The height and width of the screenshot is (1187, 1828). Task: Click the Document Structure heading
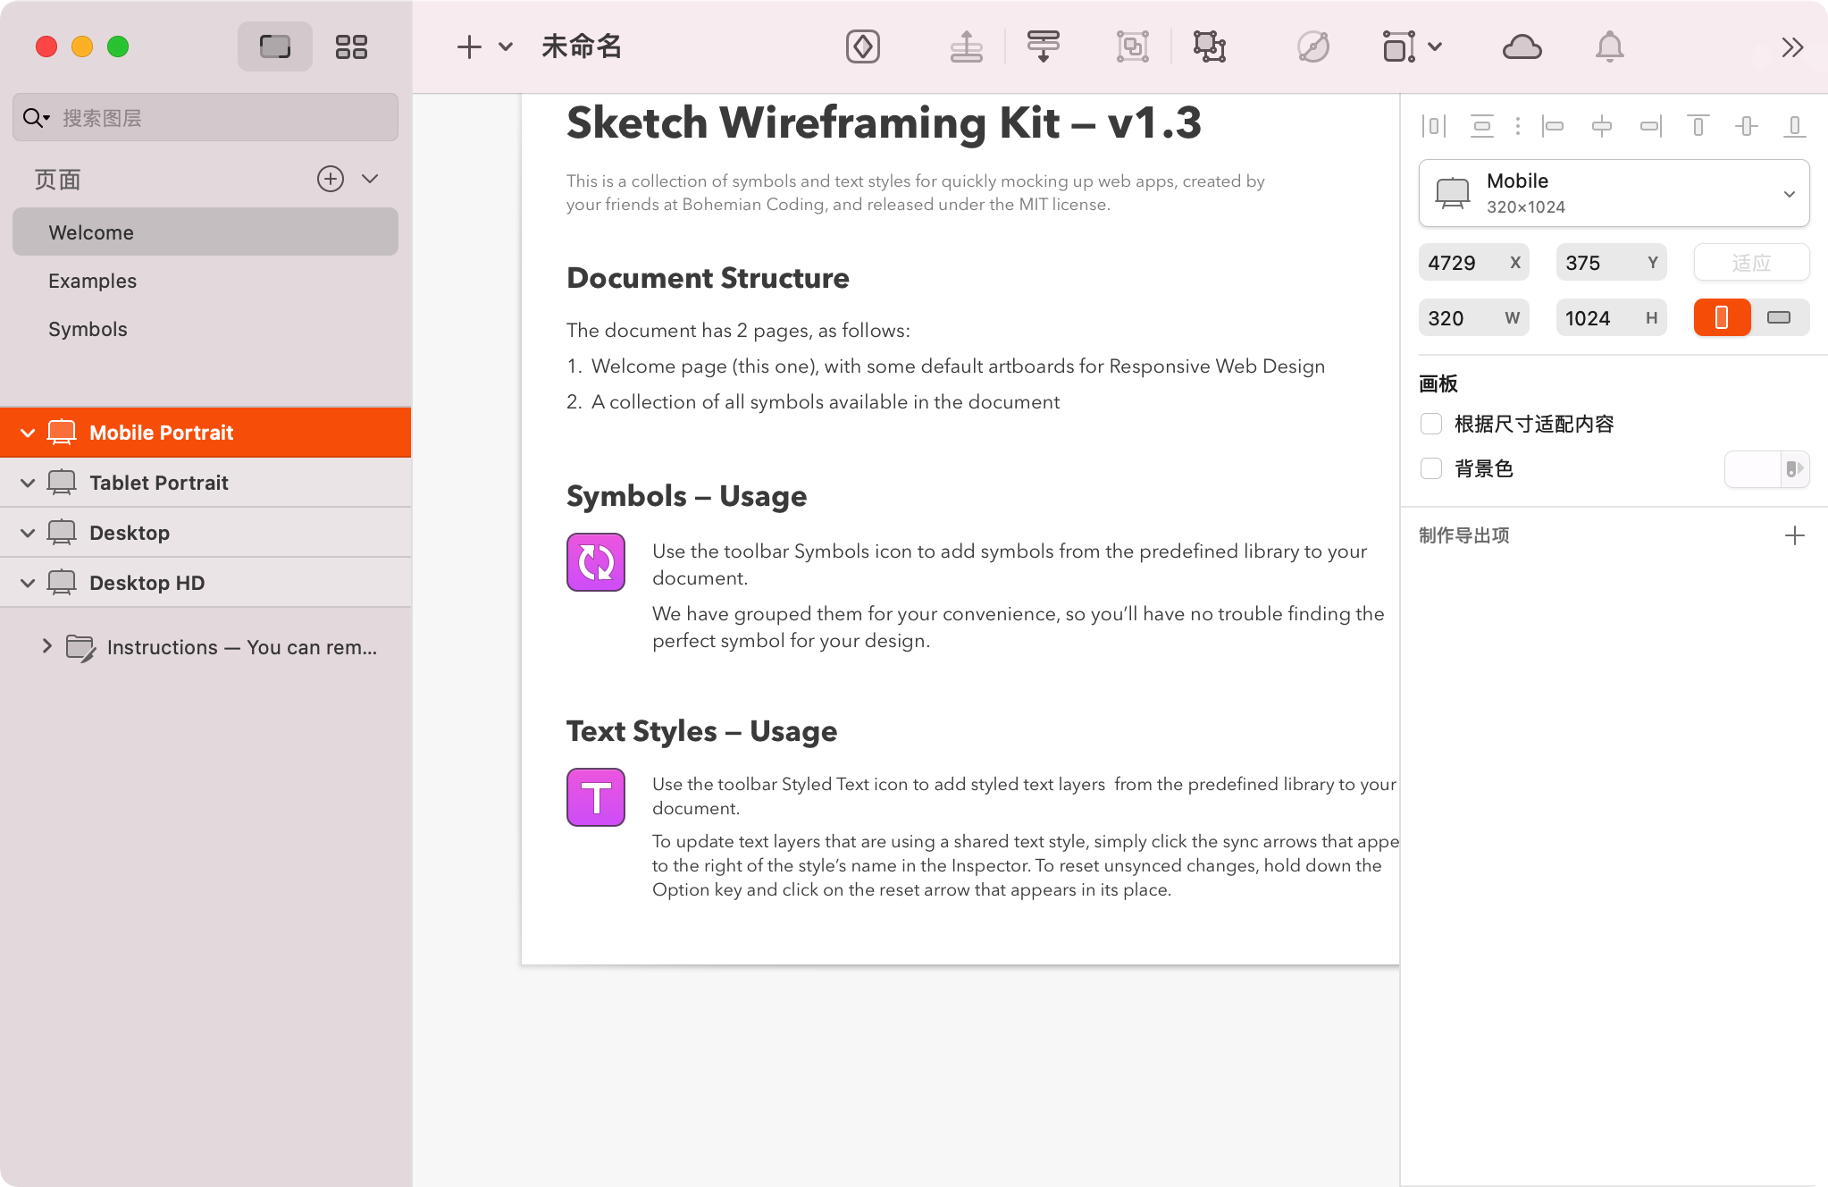pos(708,278)
